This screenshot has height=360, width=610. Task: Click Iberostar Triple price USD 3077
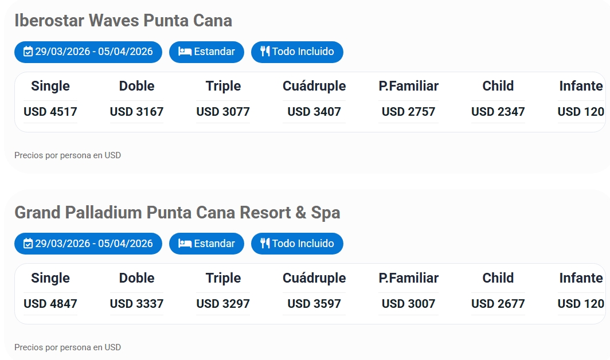223,112
